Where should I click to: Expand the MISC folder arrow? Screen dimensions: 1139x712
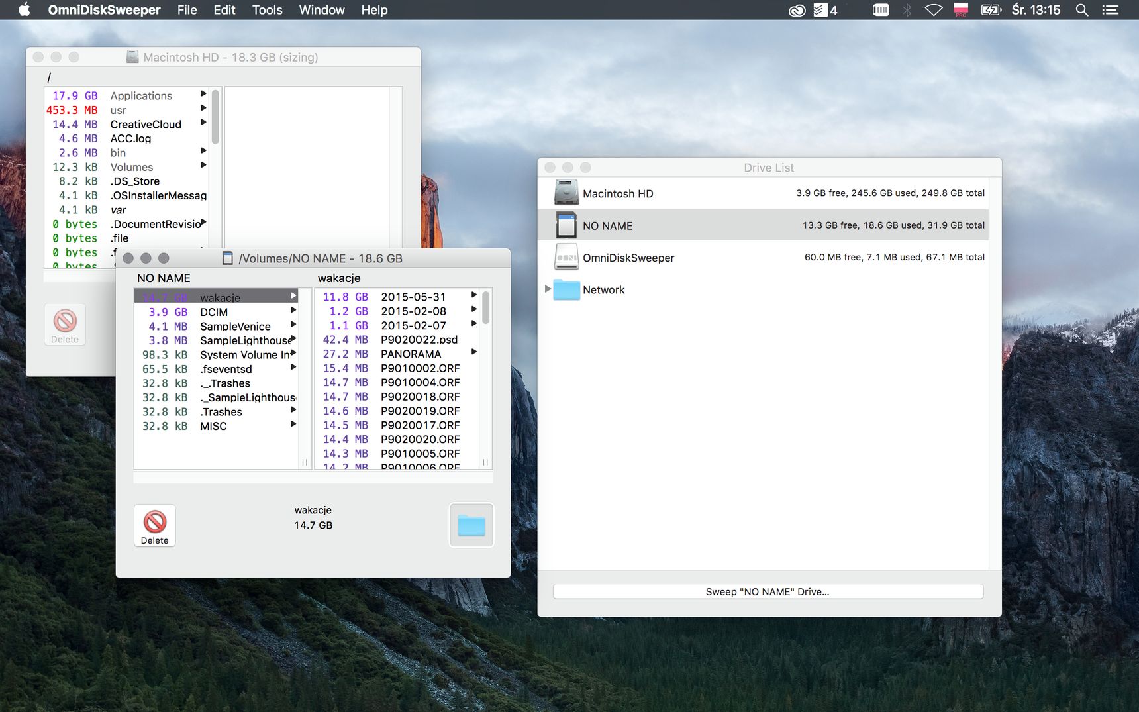pos(293,424)
